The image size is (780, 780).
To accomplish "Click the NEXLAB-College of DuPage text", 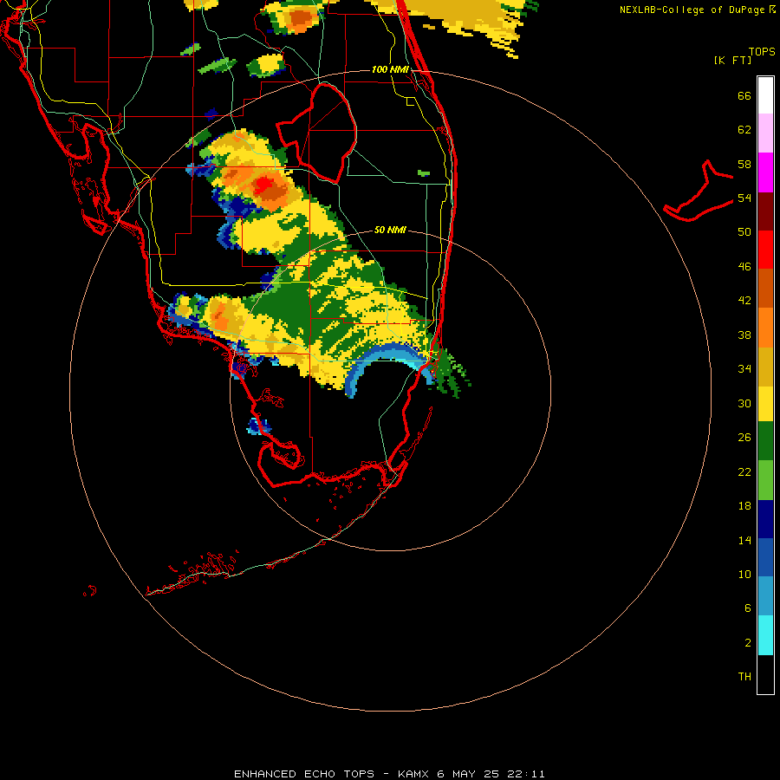I will (692, 10).
